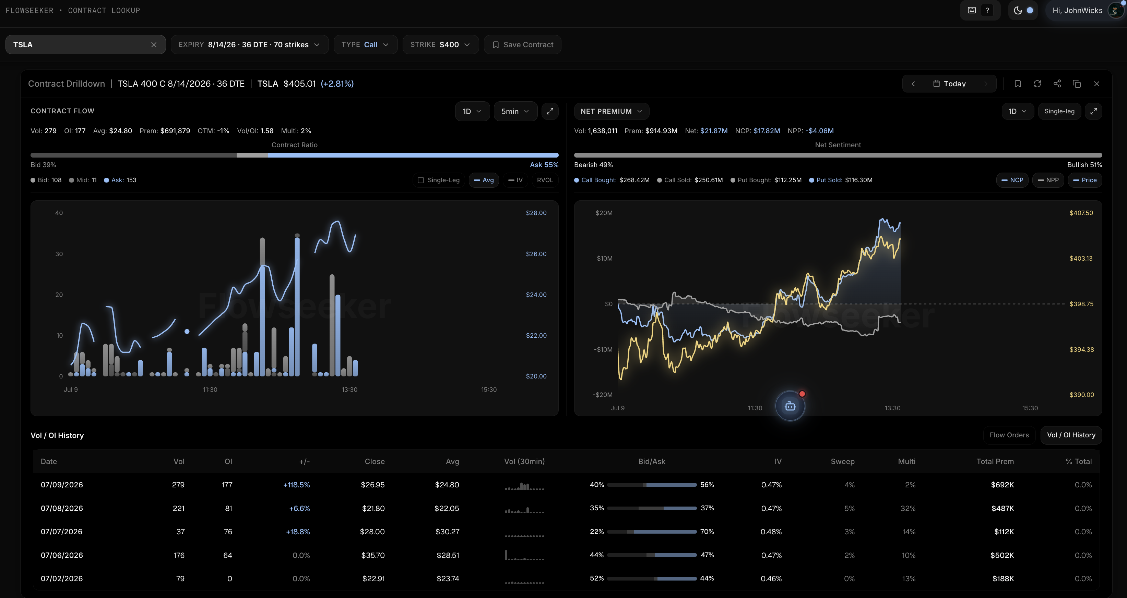This screenshot has height=598, width=1127.
Task: Click the Bid: 108 legend item
Action: coord(46,180)
